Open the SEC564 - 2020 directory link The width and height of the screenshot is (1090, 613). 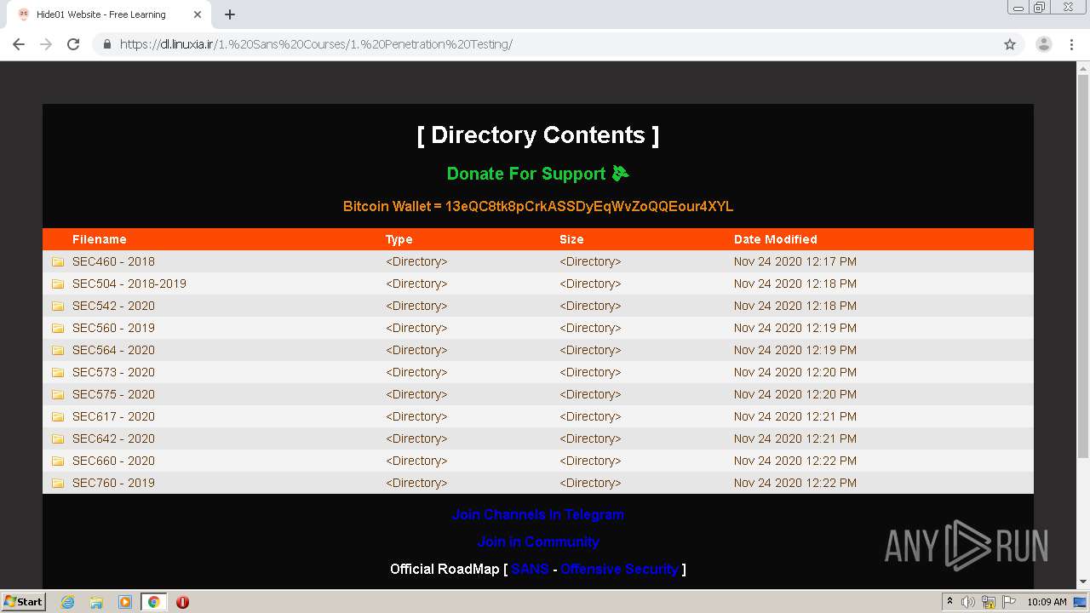[x=113, y=350]
